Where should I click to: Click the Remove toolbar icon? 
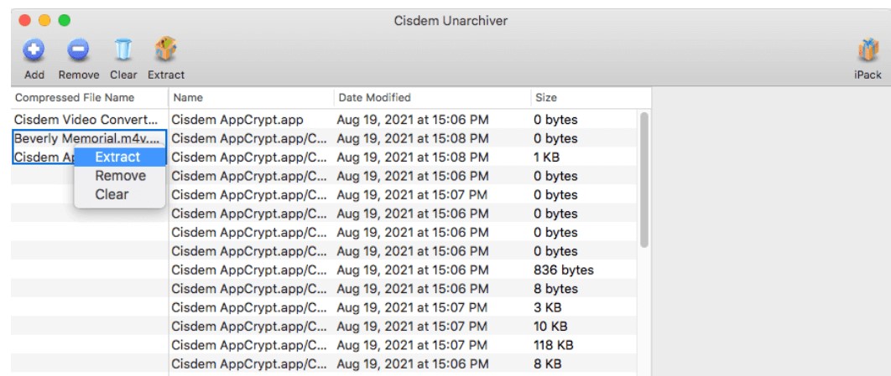point(78,52)
